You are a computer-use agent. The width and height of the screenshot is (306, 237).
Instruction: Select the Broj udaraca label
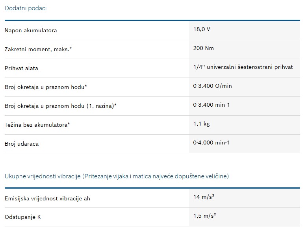[x=22, y=144]
